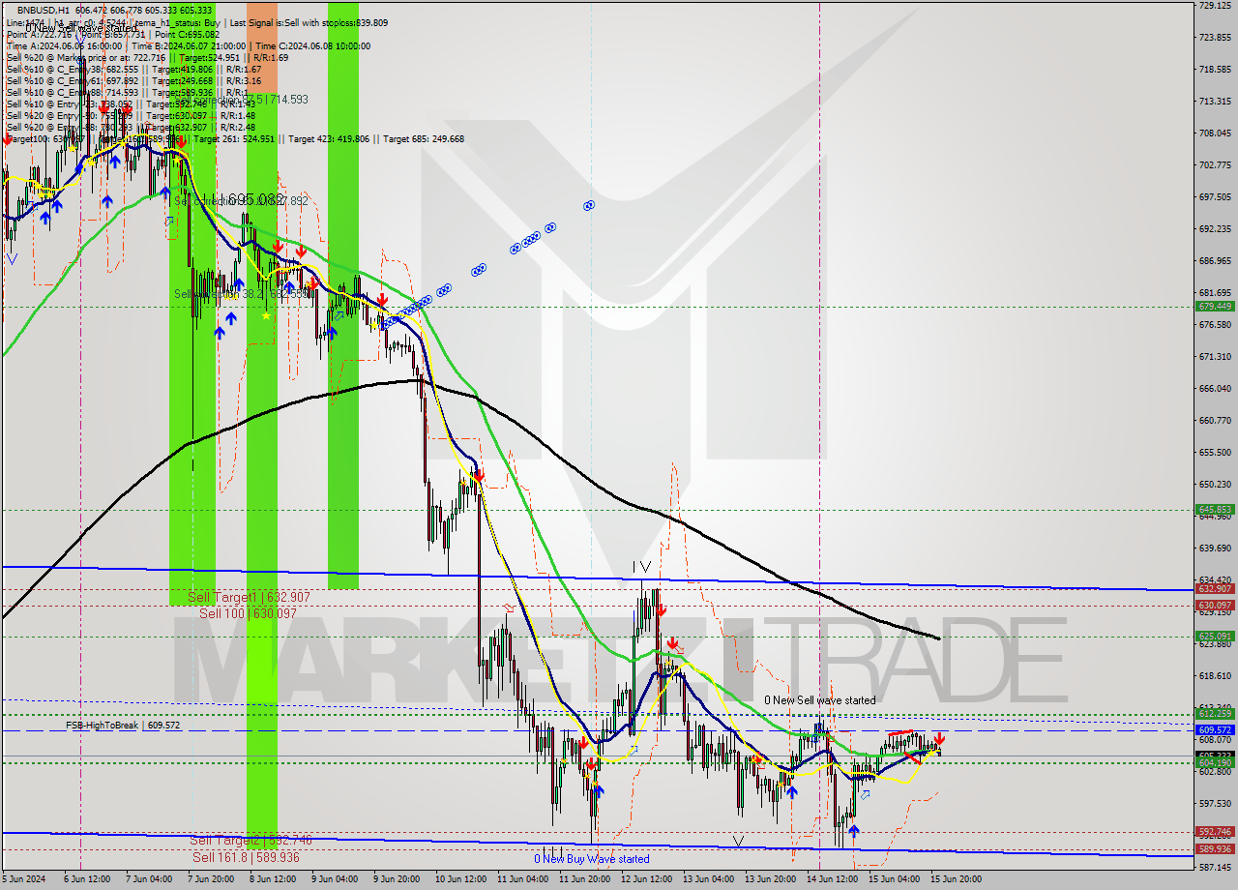Click the large 695.082 chart annotation

pyautogui.click(x=256, y=199)
